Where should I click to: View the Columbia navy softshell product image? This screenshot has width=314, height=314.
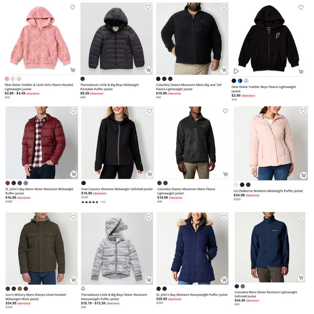click(x=270, y=247)
